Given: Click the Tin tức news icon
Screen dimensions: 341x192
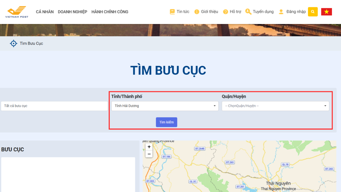Looking at the screenshot, I should pos(172,12).
